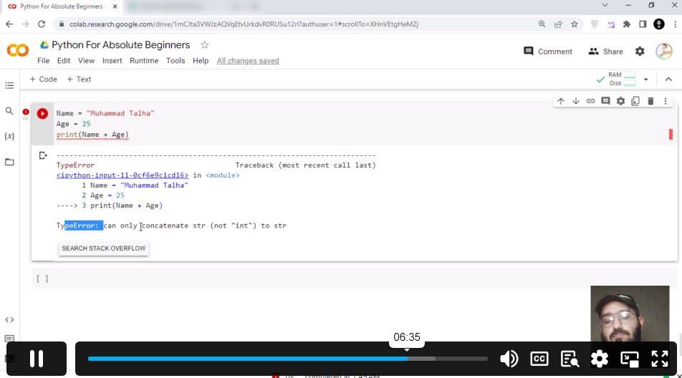The width and height of the screenshot is (682, 378).
Task: Mute the video volume speaker
Action: click(509, 359)
